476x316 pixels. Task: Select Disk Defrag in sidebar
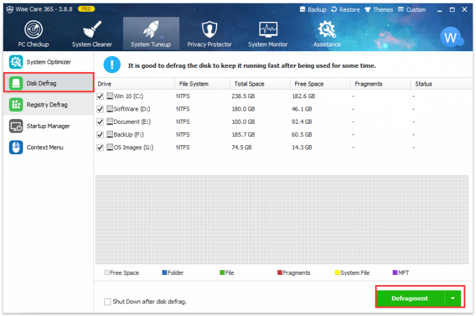49,83
